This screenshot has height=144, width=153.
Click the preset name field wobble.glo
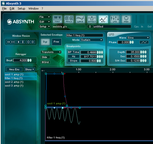(69, 27)
